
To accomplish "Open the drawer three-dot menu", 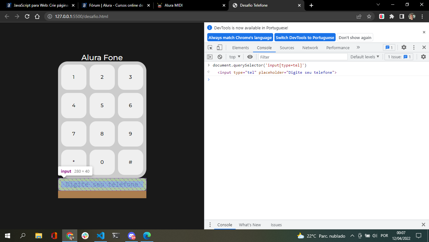I will (210, 225).
